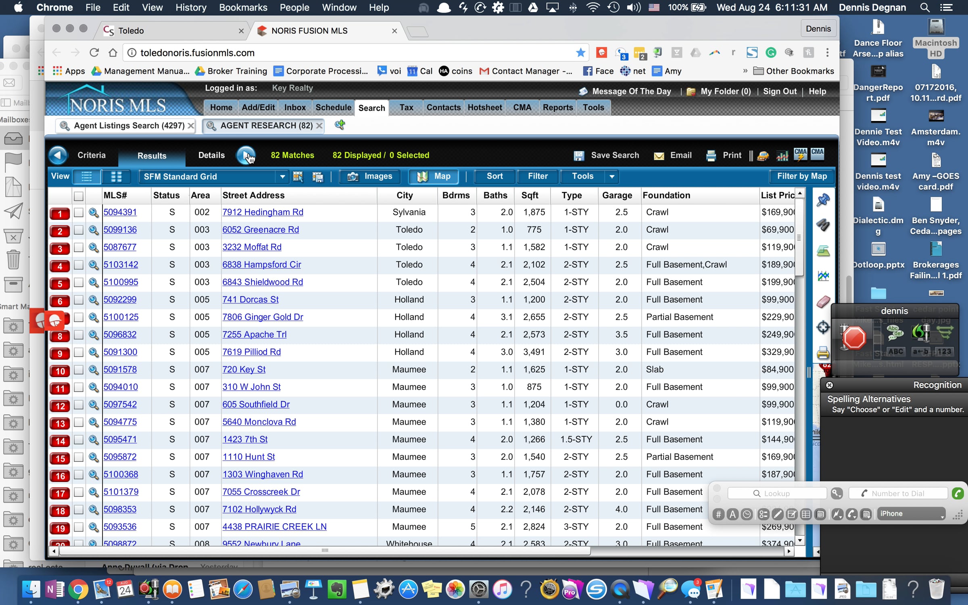Click the statistics bar chart icon

point(782,155)
